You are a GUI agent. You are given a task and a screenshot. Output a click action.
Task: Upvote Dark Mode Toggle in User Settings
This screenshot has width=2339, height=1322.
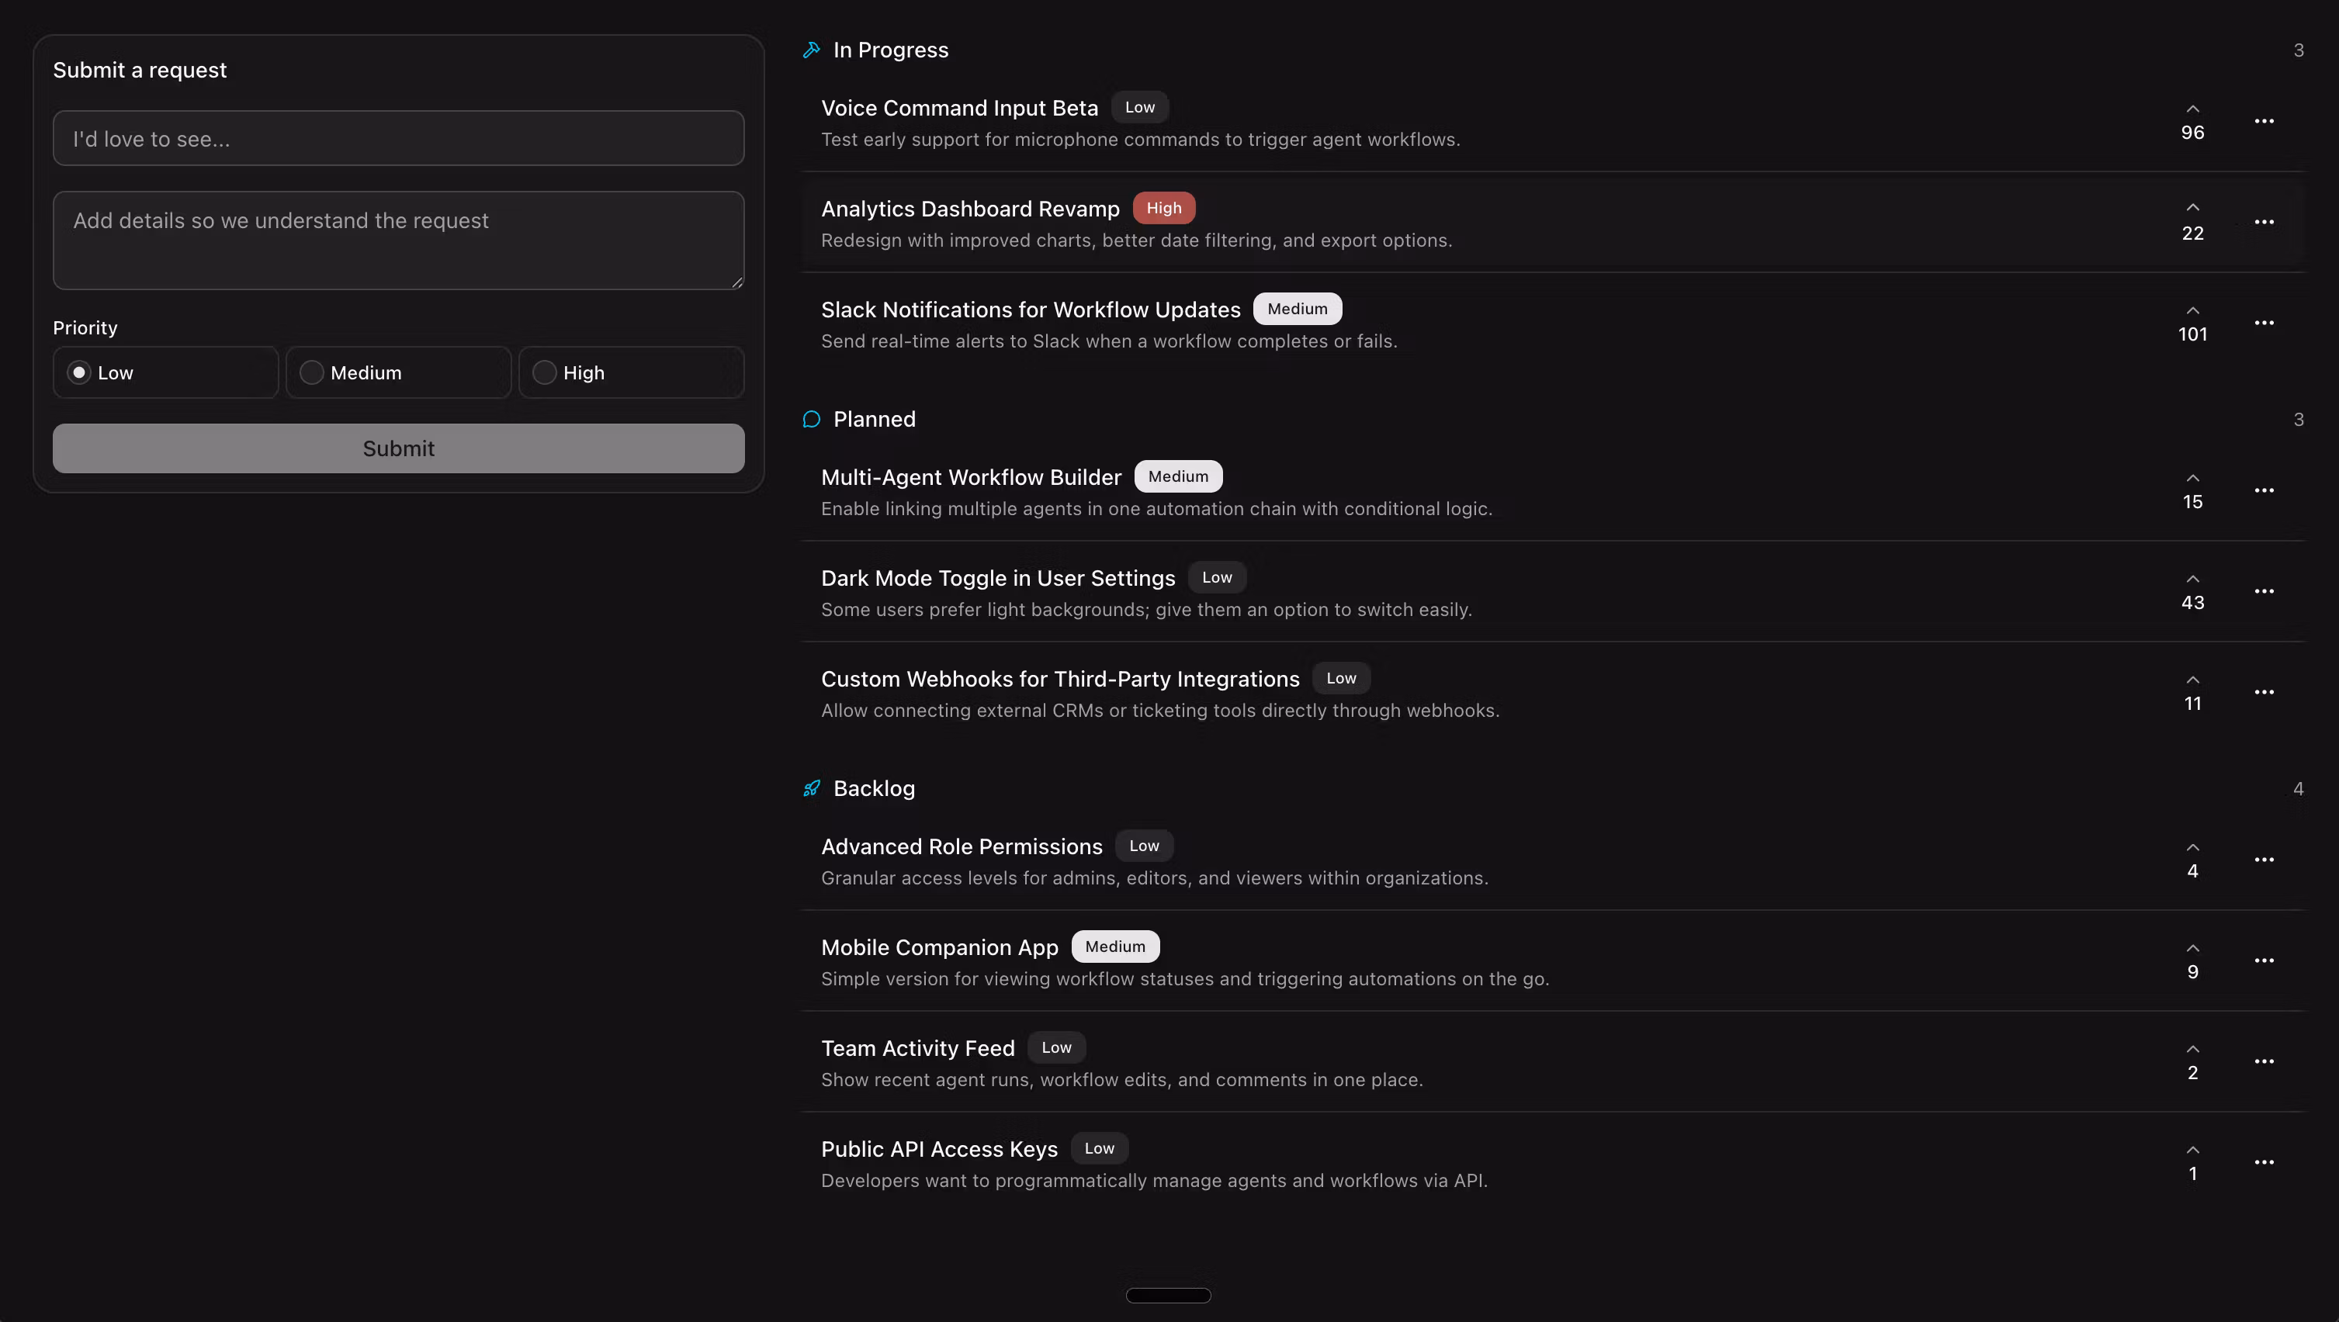click(x=2192, y=580)
